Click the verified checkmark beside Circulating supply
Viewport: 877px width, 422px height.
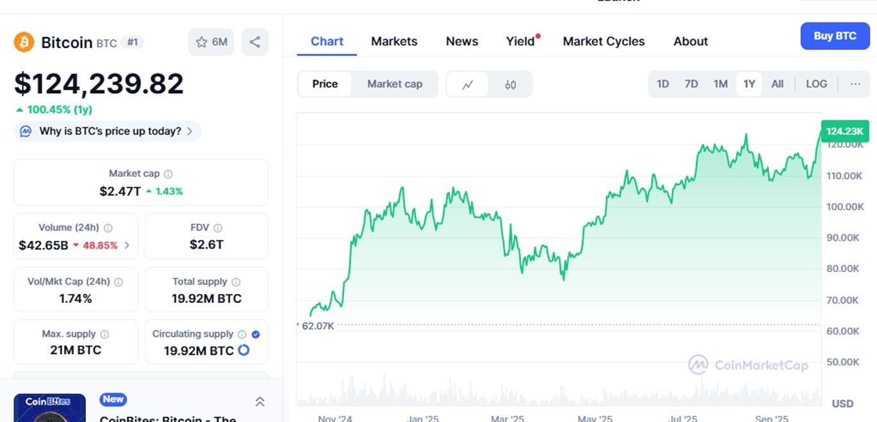tap(255, 334)
